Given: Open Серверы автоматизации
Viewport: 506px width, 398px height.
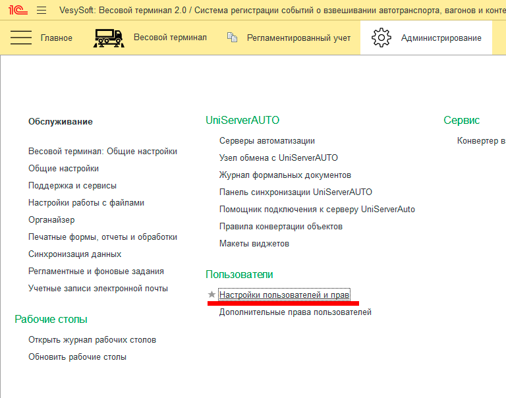Looking at the screenshot, I should point(267,140).
